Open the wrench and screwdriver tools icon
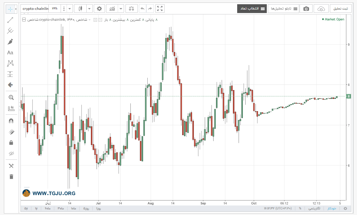 tap(11, 166)
